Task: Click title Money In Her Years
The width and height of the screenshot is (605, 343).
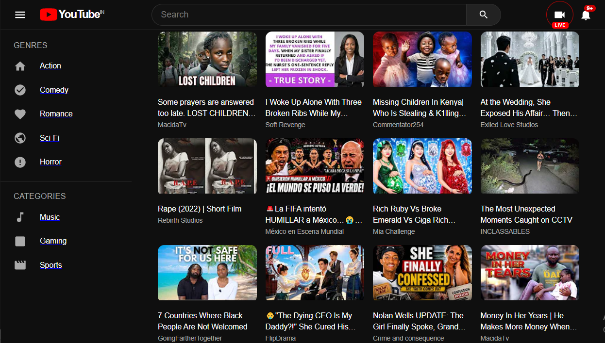Action: click(529, 321)
